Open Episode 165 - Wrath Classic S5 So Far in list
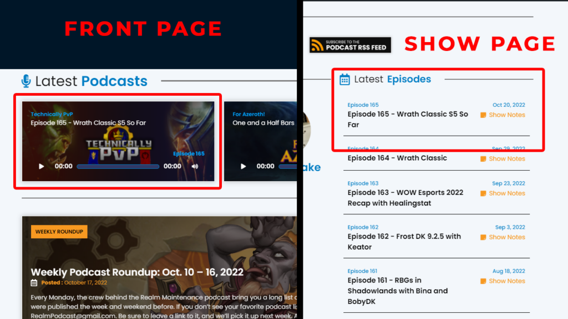Image resolution: width=568 pixels, height=319 pixels. pos(408,120)
